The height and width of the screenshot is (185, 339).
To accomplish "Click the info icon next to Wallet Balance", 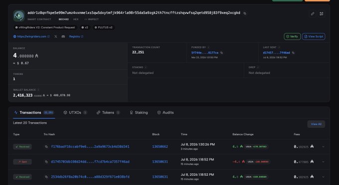I will [x=38, y=90].
